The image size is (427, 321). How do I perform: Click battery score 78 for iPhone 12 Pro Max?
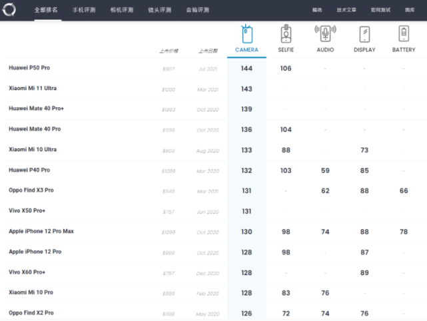(x=404, y=232)
